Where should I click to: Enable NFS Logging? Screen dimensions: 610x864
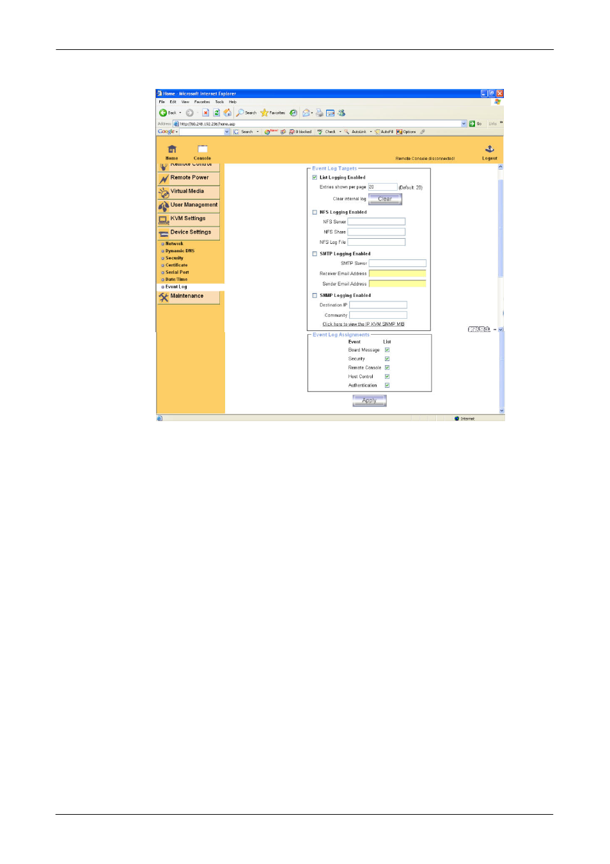point(314,211)
